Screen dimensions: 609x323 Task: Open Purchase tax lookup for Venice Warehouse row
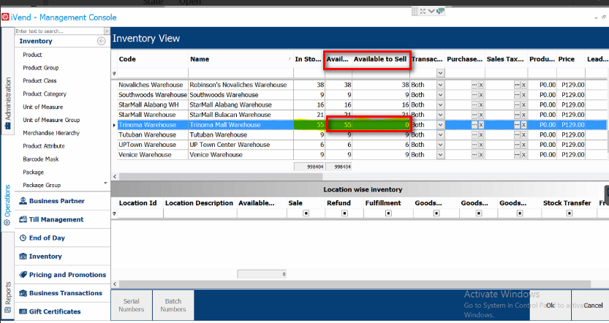474,154
